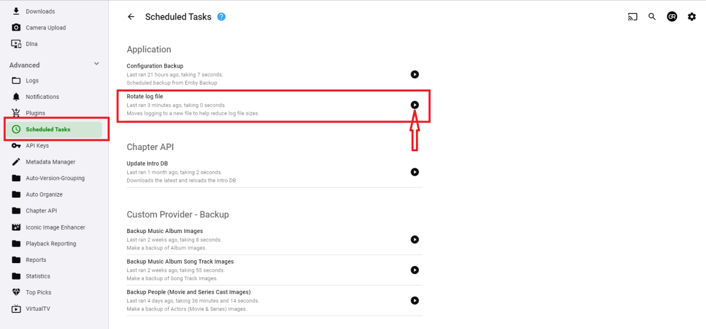The image size is (706, 329).
Task: Open the user profile avatar icon
Action: pos(672,16)
